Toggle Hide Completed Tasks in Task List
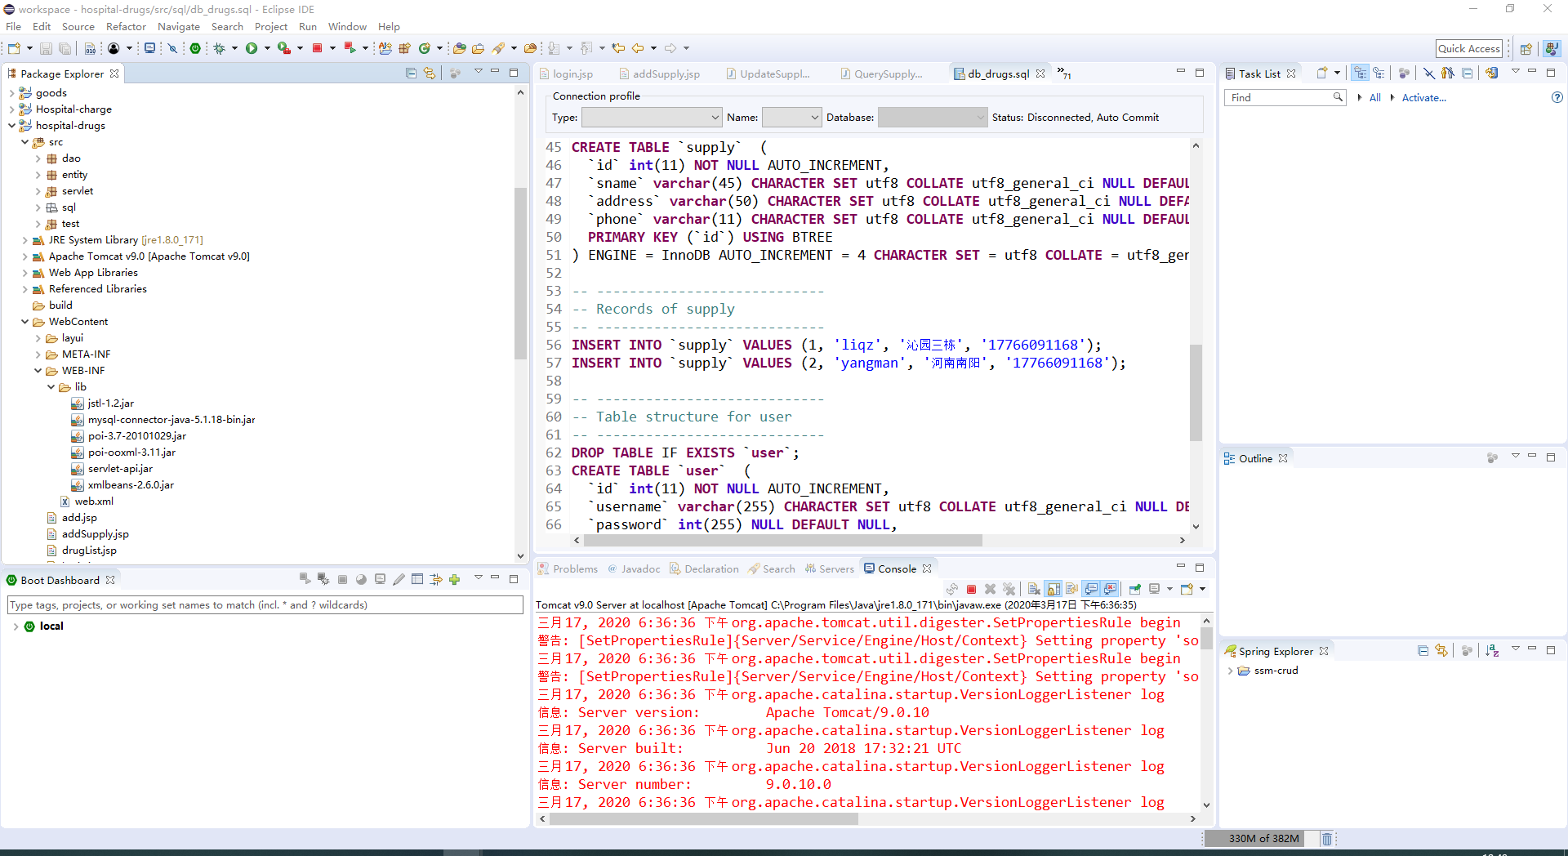The width and height of the screenshot is (1568, 856). tap(1429, 74)
